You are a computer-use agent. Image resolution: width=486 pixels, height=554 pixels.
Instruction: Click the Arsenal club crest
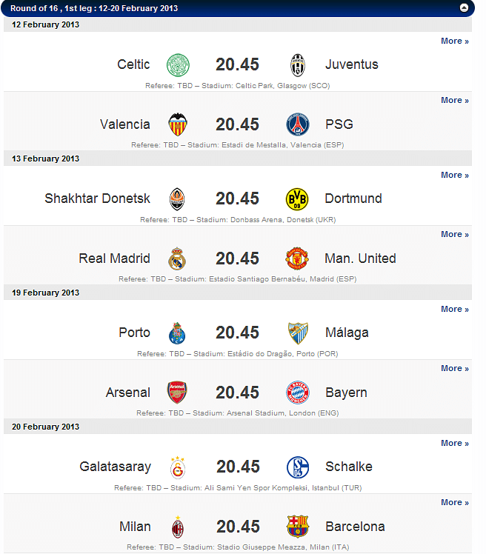(178, 393)
